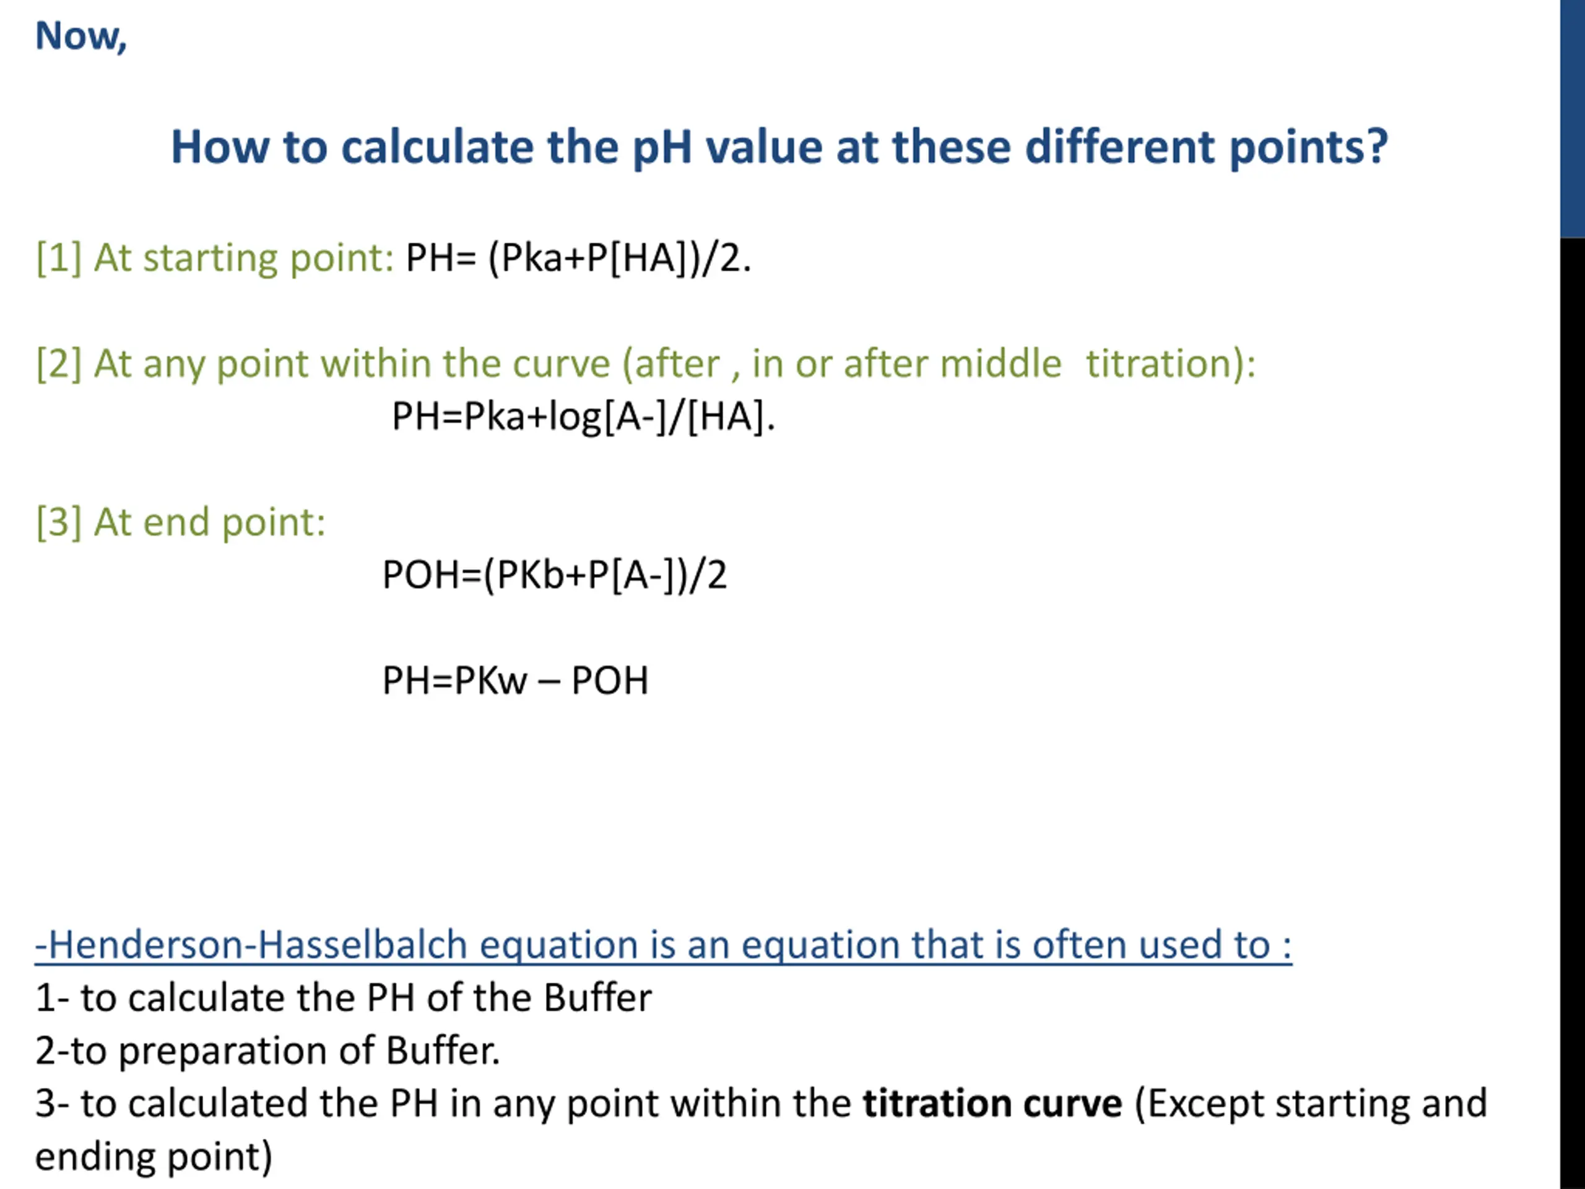Image resolution: width=1585 pixels, height=1189 pixels.
Task: Click the phrase "(Except starting and"
Action: tap(1311, 1104)
